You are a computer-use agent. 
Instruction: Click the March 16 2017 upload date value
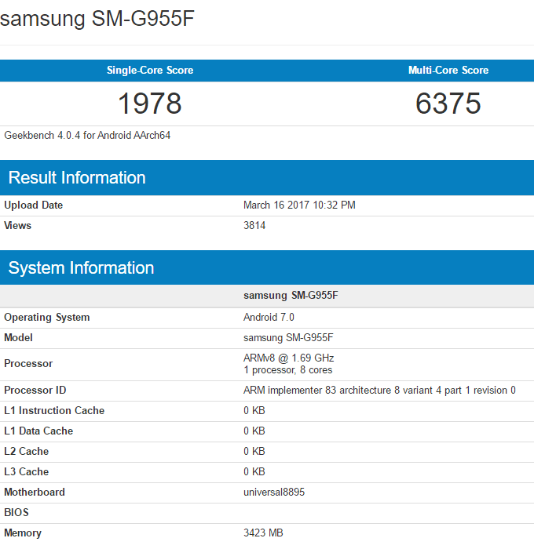299,205
